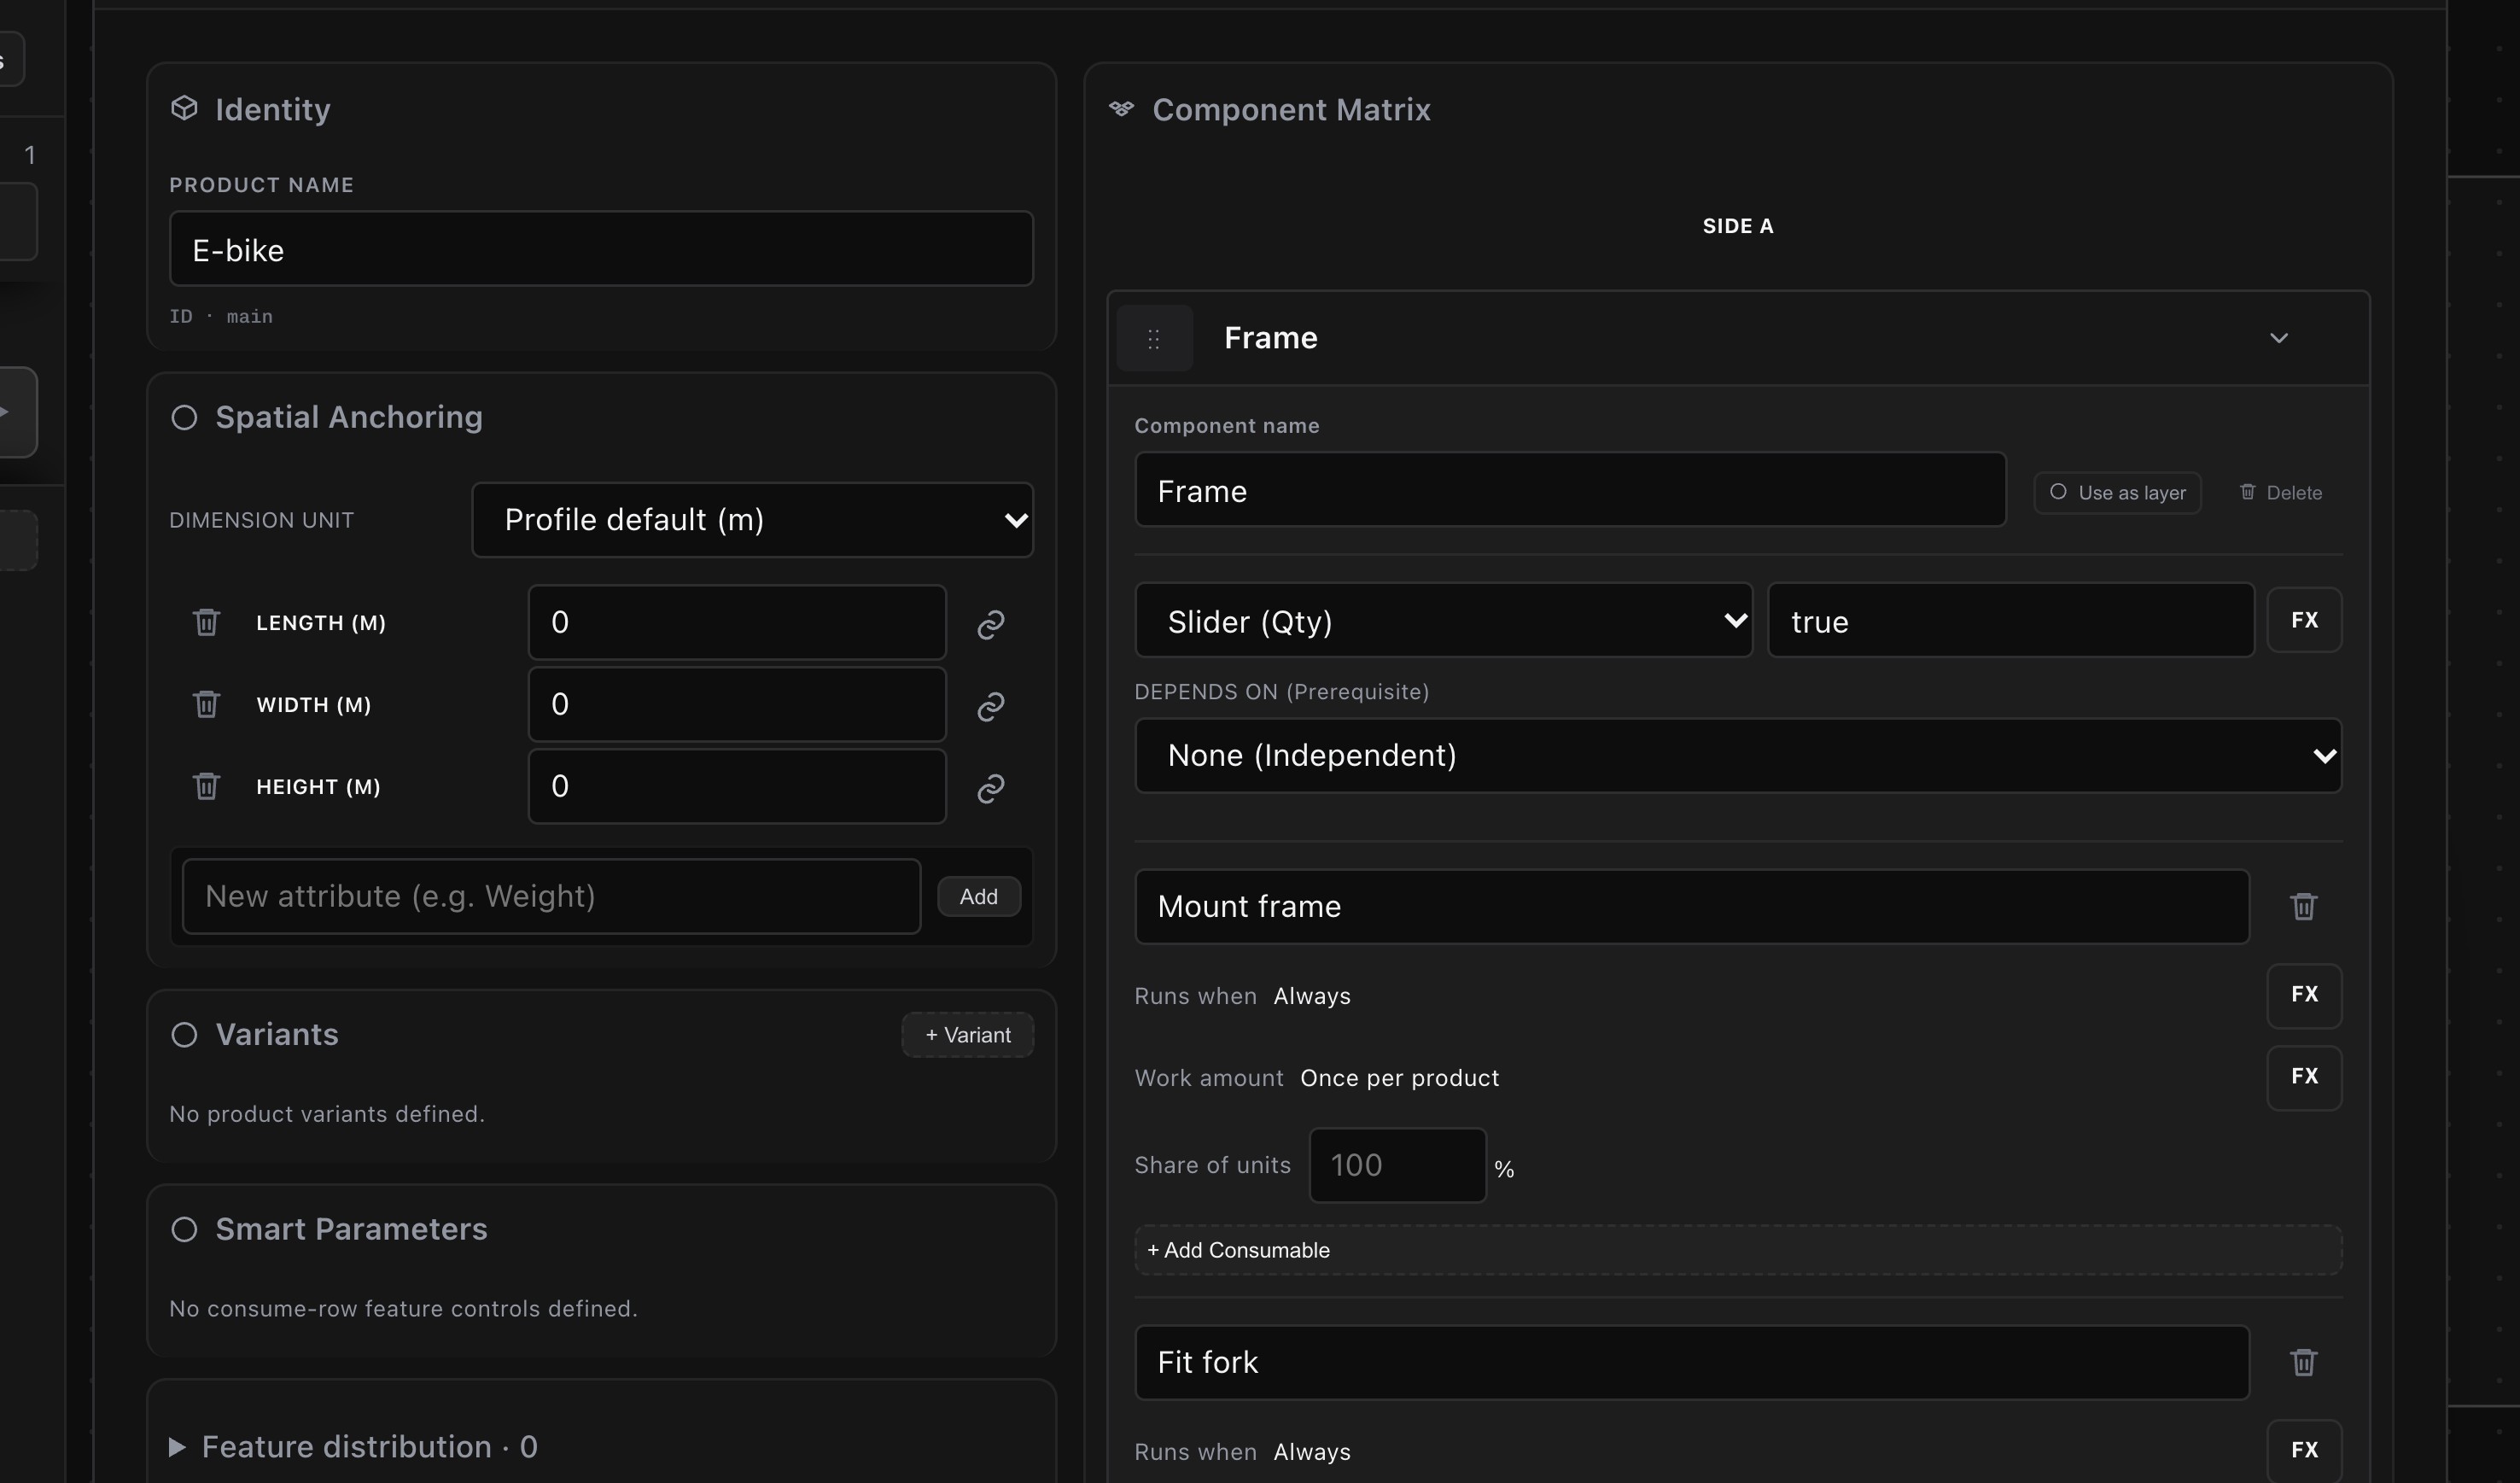Screen dimensions: 2520x1483
Task: Delete the Fit fork operation
Action: pyautogui.click(x=2303, y=1362)
